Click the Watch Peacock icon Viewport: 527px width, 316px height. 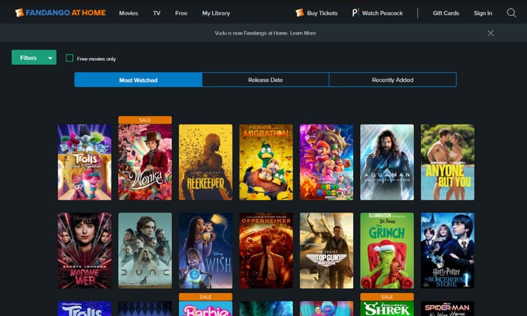355,13
